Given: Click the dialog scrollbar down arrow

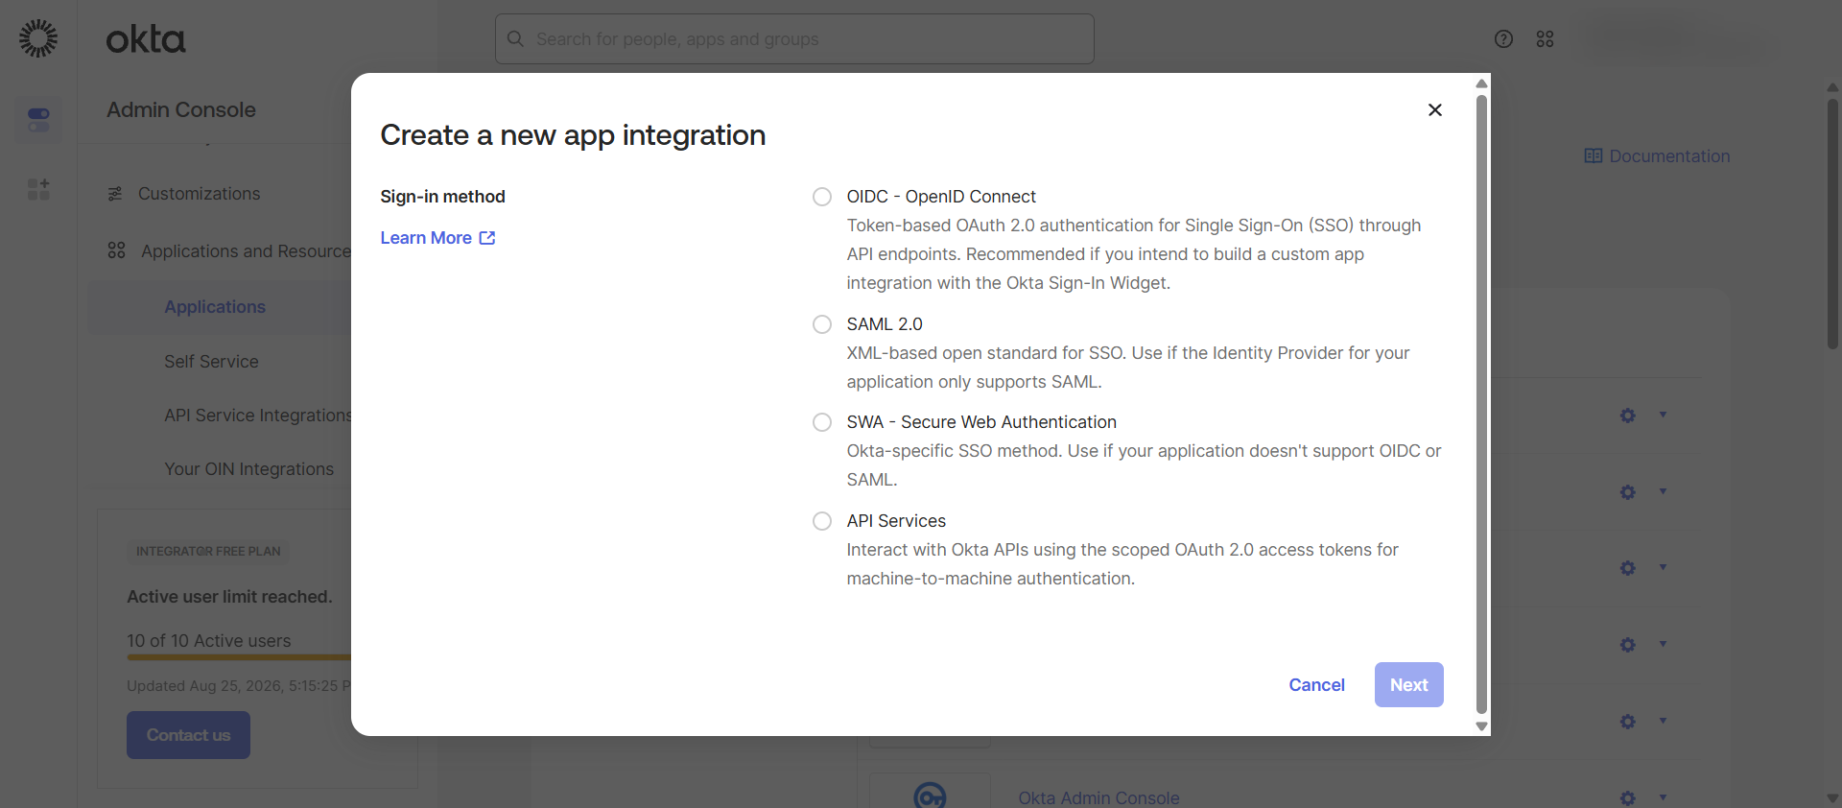Looking at the screenshot, I should [1481, 726].
